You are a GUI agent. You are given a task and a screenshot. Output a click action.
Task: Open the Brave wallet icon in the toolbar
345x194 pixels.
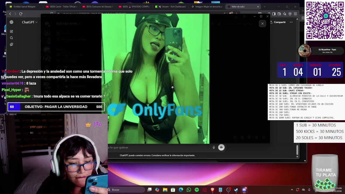(279, 14)
